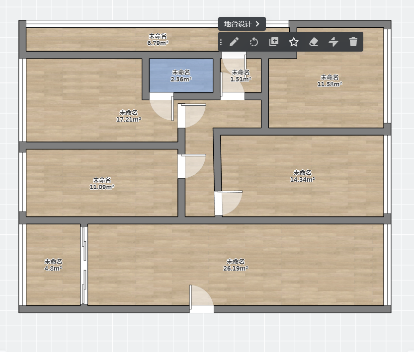Open the 地台设计 option
414x352 pixels.
click(242, 24)
